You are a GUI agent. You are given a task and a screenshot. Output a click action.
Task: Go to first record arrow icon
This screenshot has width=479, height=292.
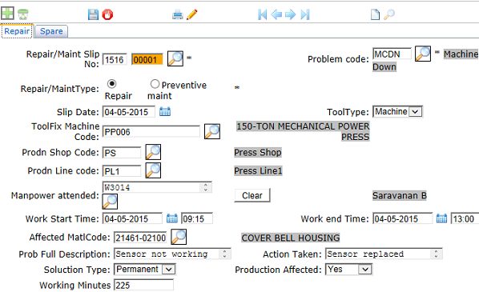(x=262, y=14)
